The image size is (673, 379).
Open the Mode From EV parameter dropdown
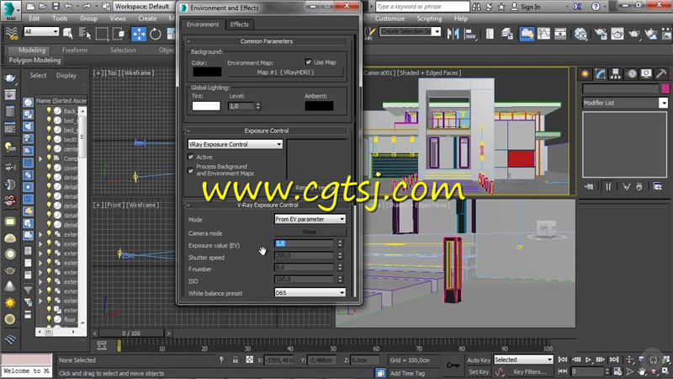click(310, 219)
